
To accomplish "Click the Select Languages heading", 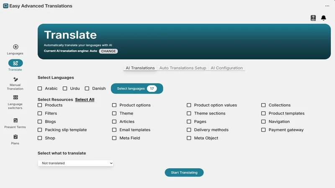I will click(56, 78).
